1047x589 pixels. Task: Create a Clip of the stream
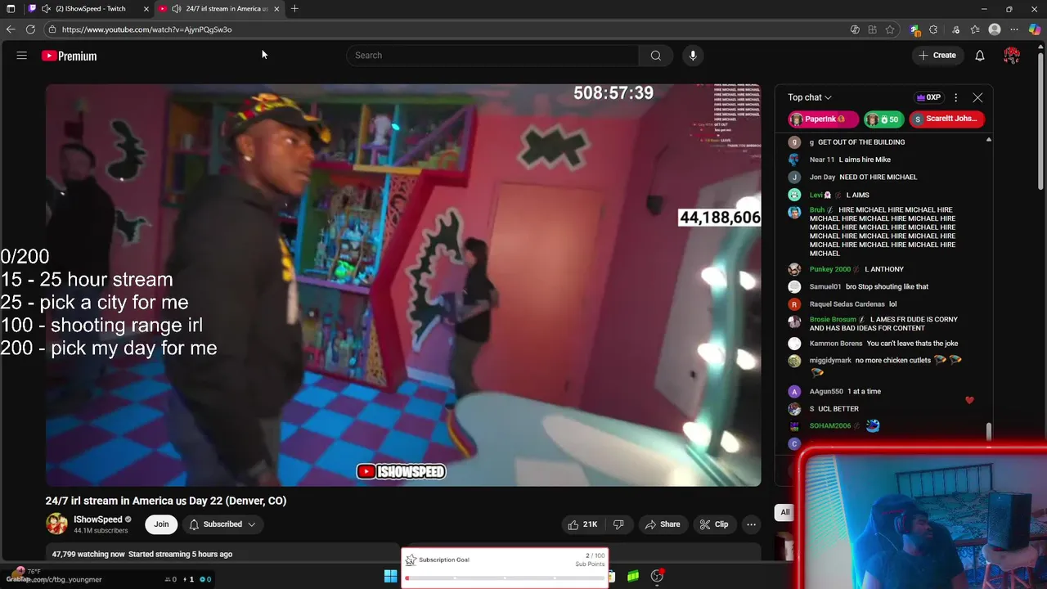(x=713, y=524)
